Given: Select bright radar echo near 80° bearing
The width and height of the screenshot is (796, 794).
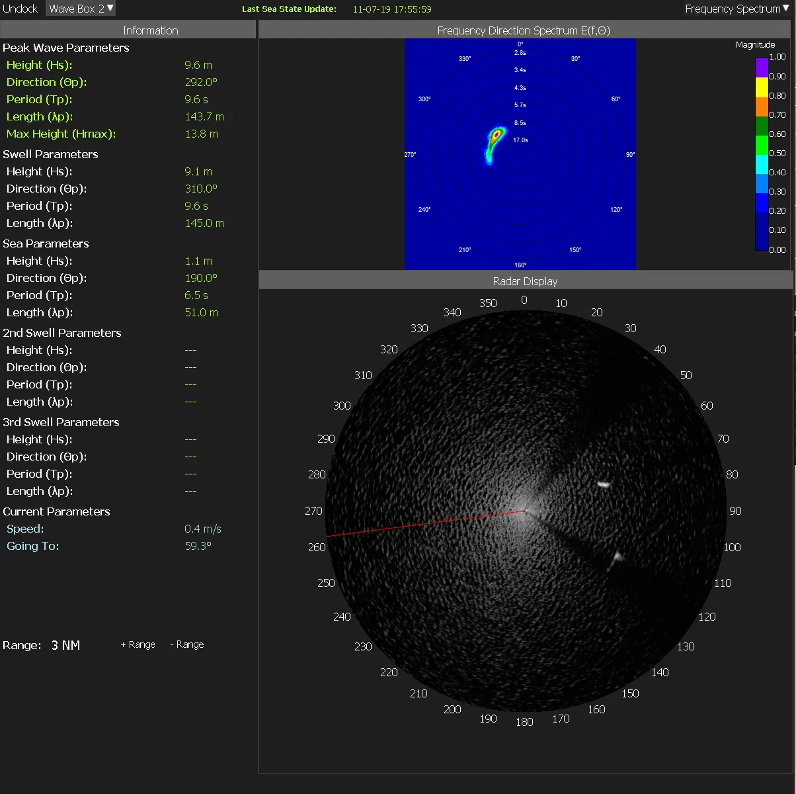Looking at the screenshot, I should [x=603, y=484].
